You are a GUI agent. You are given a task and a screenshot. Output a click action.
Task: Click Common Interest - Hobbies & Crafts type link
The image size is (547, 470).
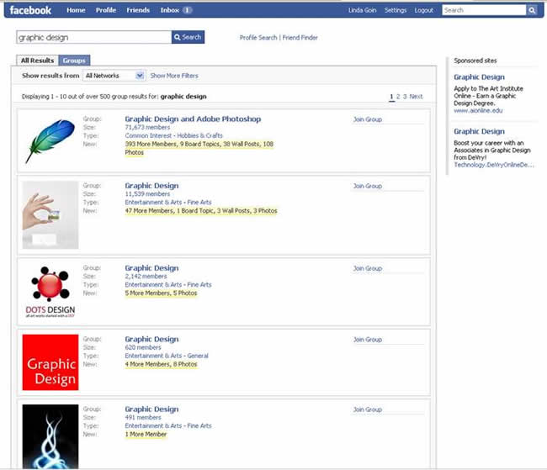click(173, 135)
